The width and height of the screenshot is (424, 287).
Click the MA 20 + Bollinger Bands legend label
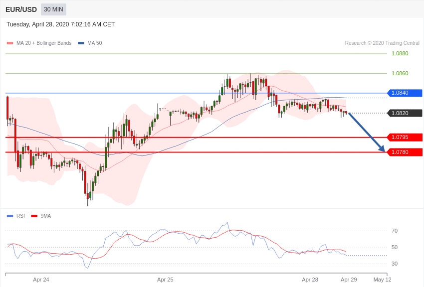click(44, 43)
